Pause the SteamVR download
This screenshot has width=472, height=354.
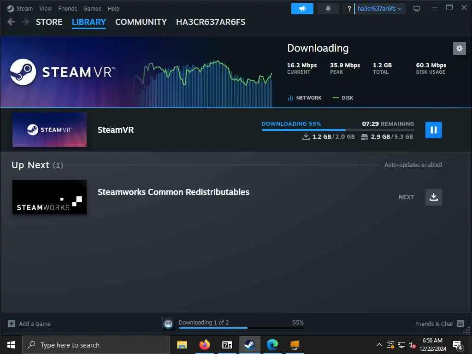pos(433,130)
